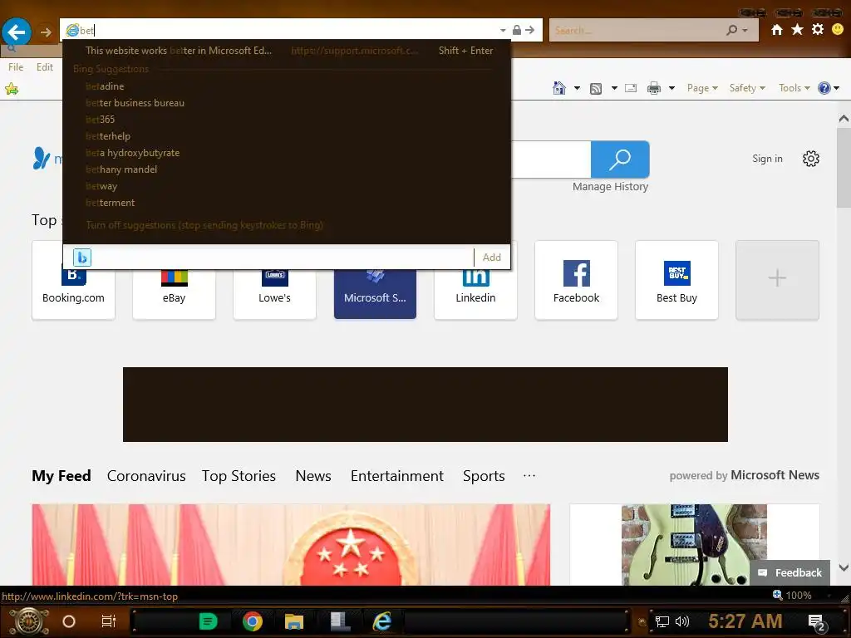
Task: Open the Action Center notifications icon
Action: click(x=817, y=622)
